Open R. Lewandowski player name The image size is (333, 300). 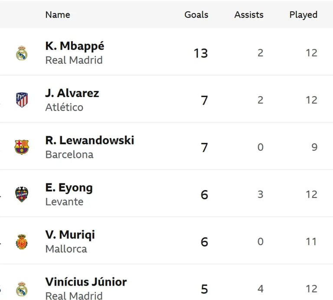[x=90, y=140]
